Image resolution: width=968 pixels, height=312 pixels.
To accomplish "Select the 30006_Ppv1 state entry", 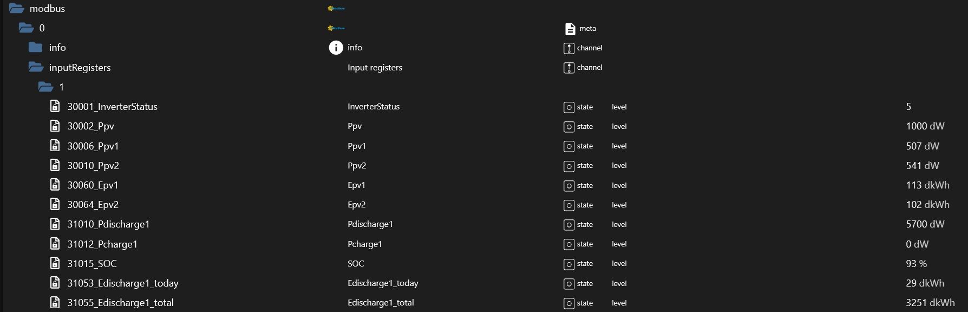I will [x=93, y=146].
